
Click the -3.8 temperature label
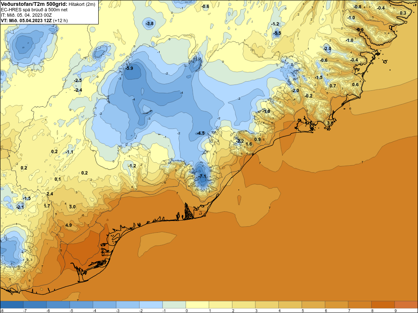click(150, 23)
